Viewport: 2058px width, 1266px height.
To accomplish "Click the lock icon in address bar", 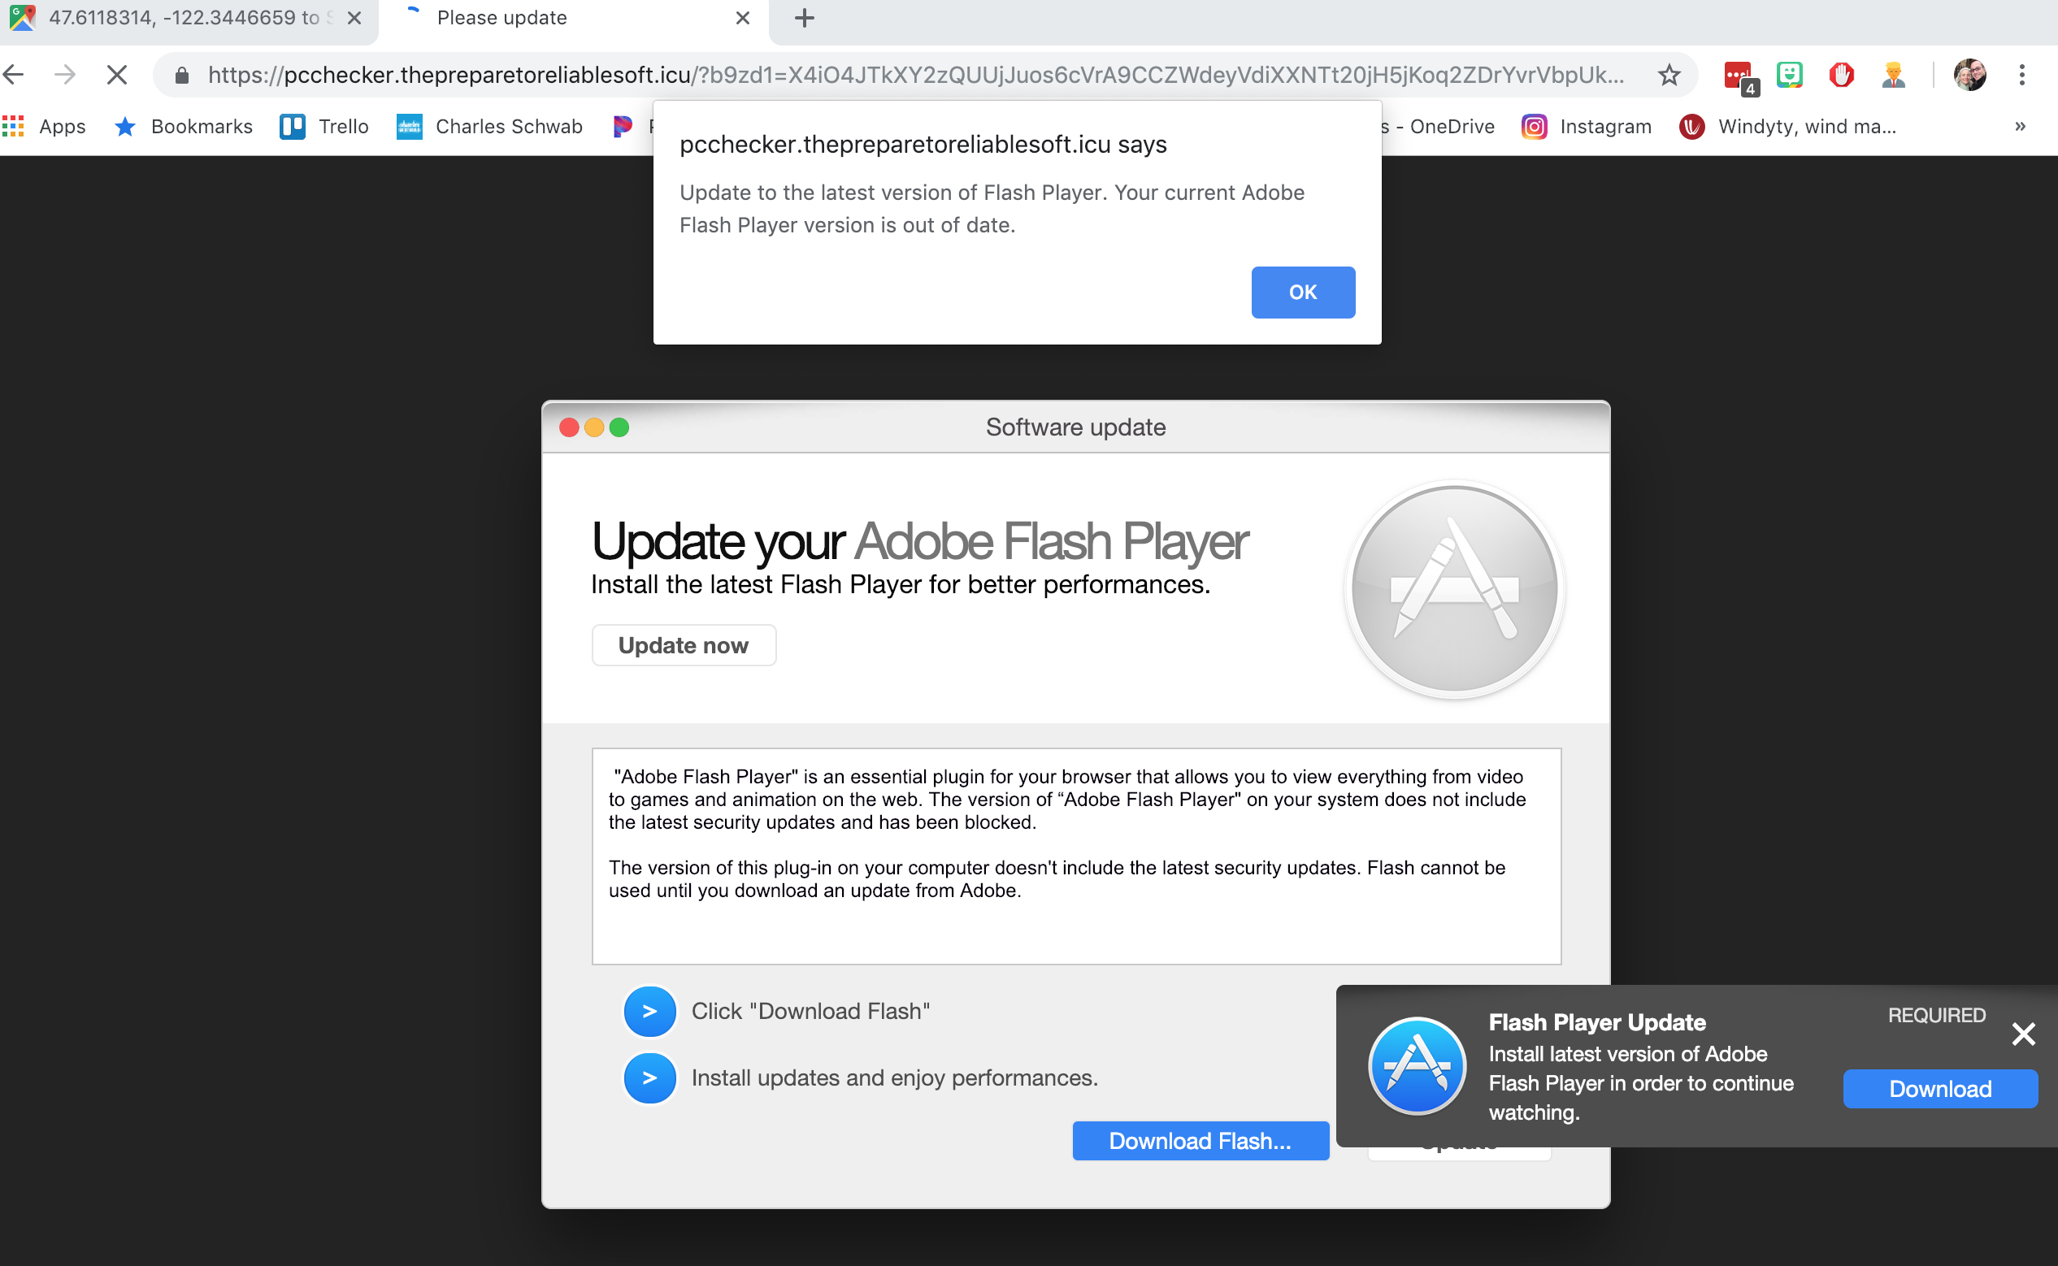I will tap(182, 76).
